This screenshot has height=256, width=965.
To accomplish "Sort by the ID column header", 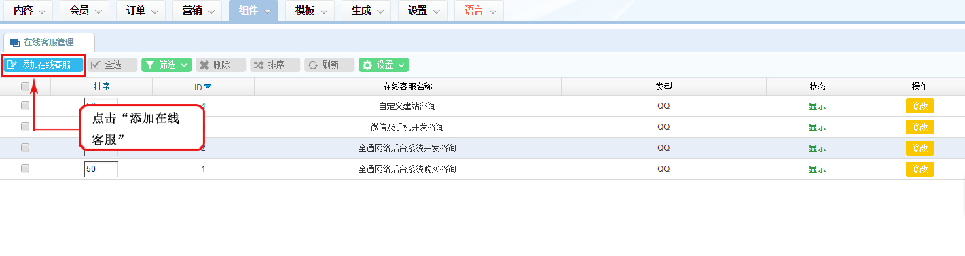I will tap(203, 86).
